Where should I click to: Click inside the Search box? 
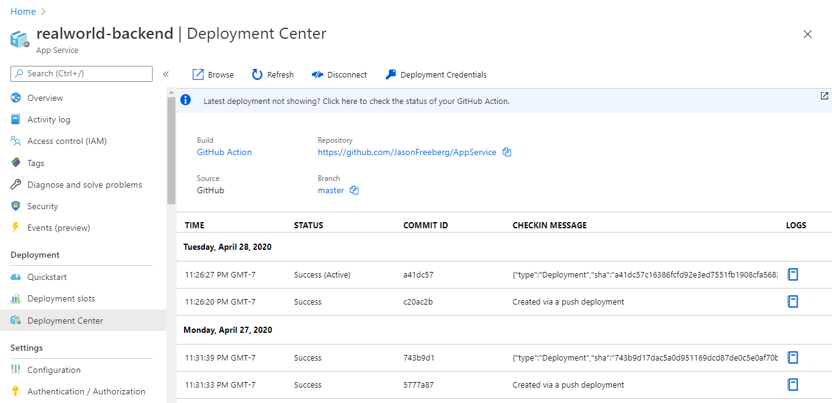[81, 73]
